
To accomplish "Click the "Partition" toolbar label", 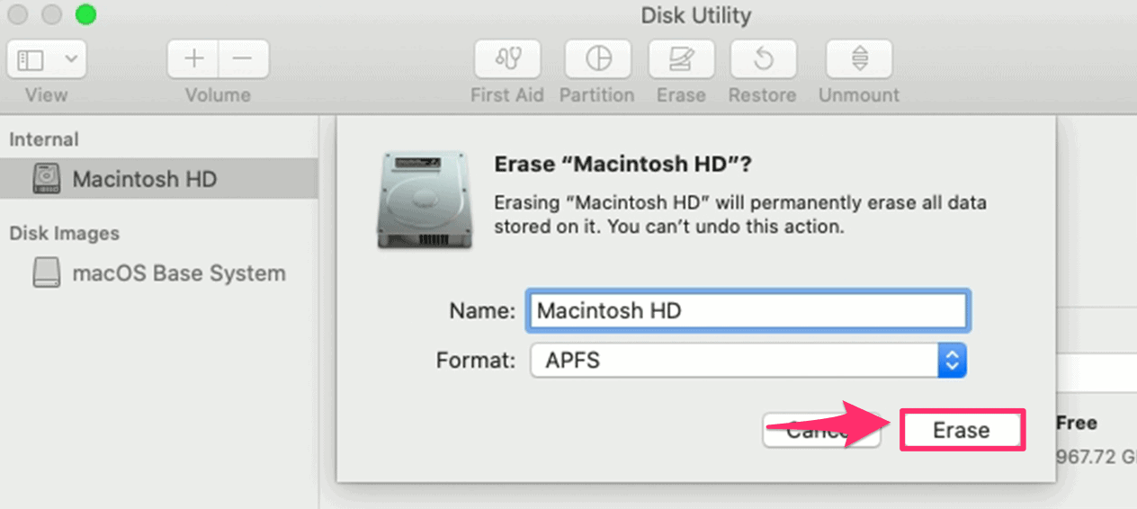I will coord(597,94).
